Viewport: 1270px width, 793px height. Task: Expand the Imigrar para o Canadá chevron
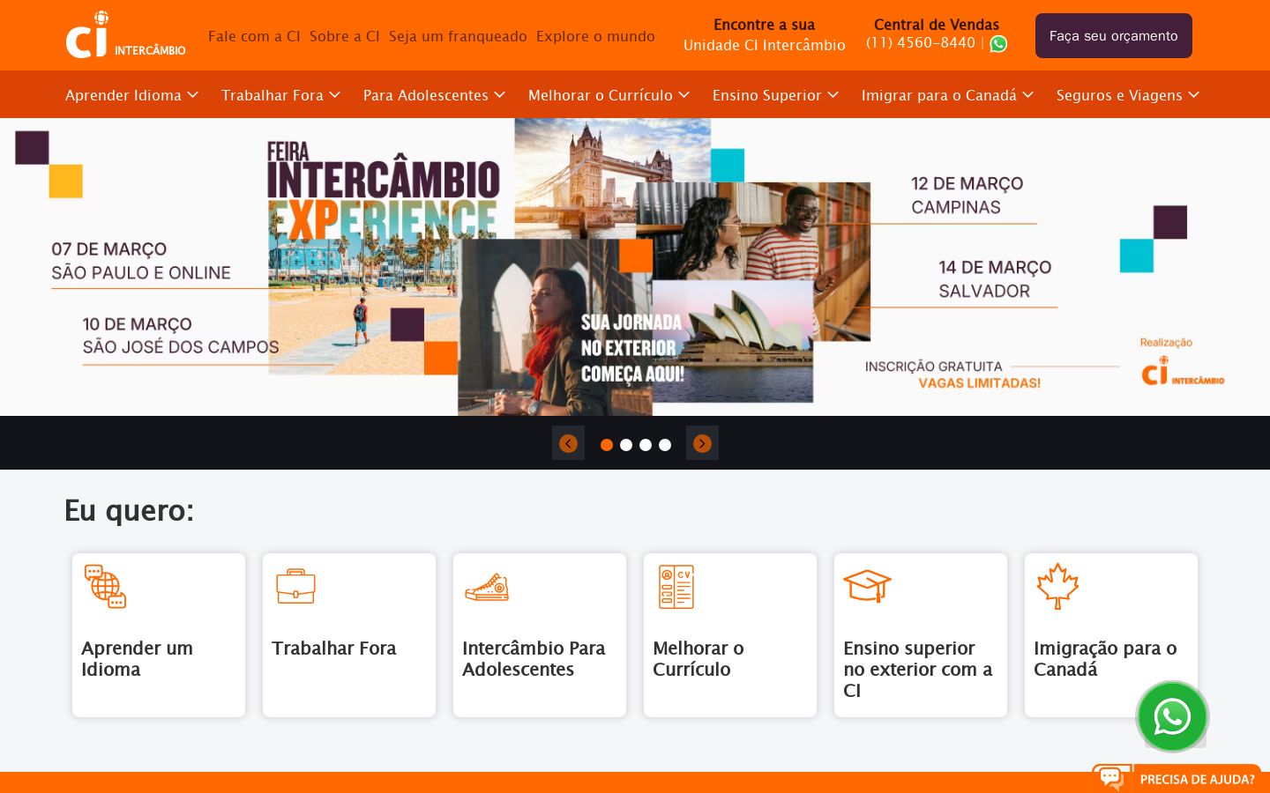1028,95
